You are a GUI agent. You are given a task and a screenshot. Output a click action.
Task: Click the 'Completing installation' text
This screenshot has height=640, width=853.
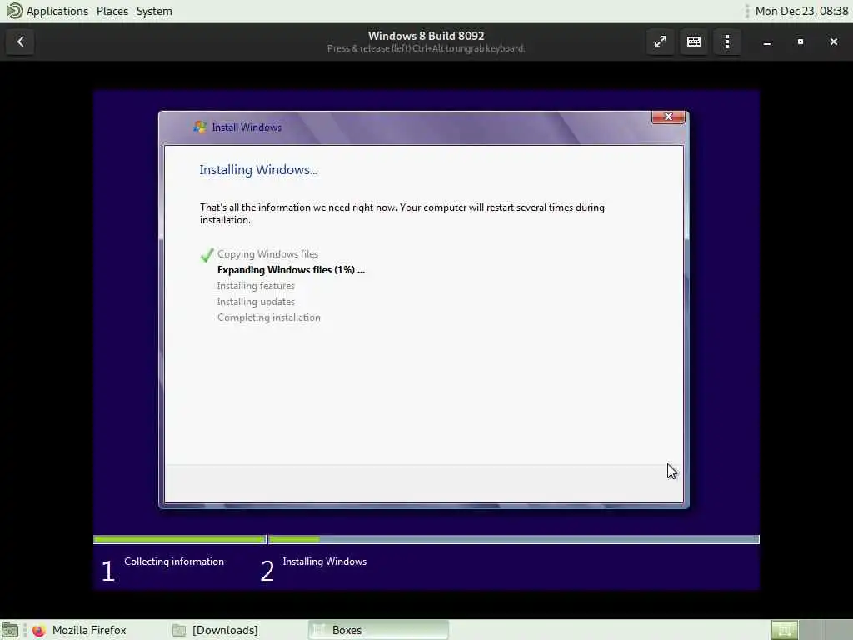click(x=269, y=317)
